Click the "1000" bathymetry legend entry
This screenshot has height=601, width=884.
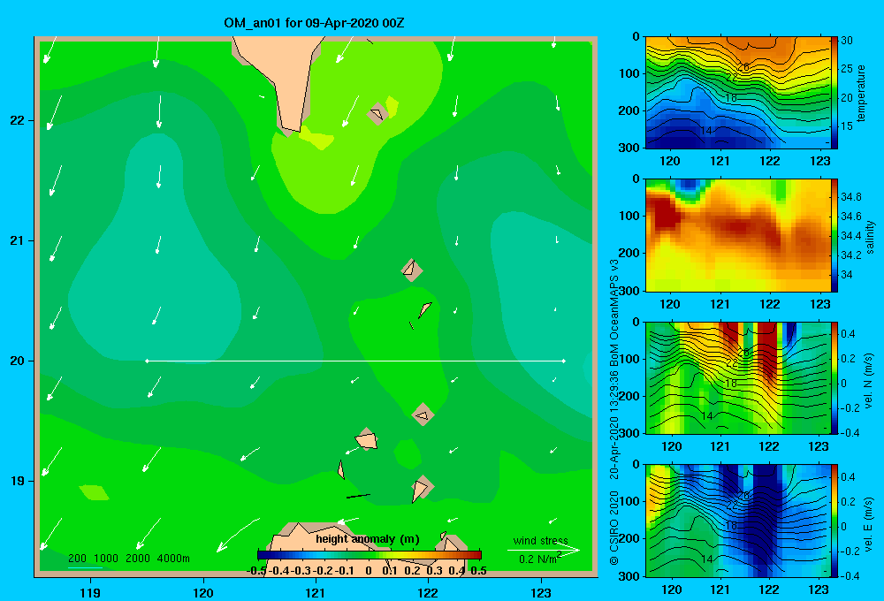(x=106, y=559)
